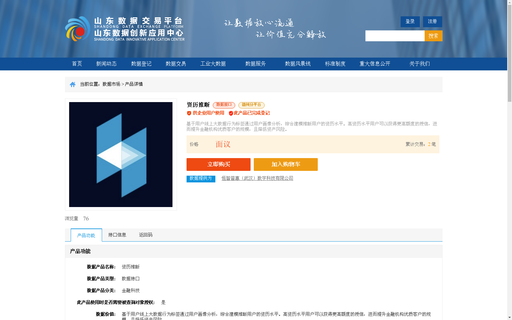Viewport: 512px width, 320px height.
Task: Click the 累计交易 transaction count text
Action: [x=421, y=144]
